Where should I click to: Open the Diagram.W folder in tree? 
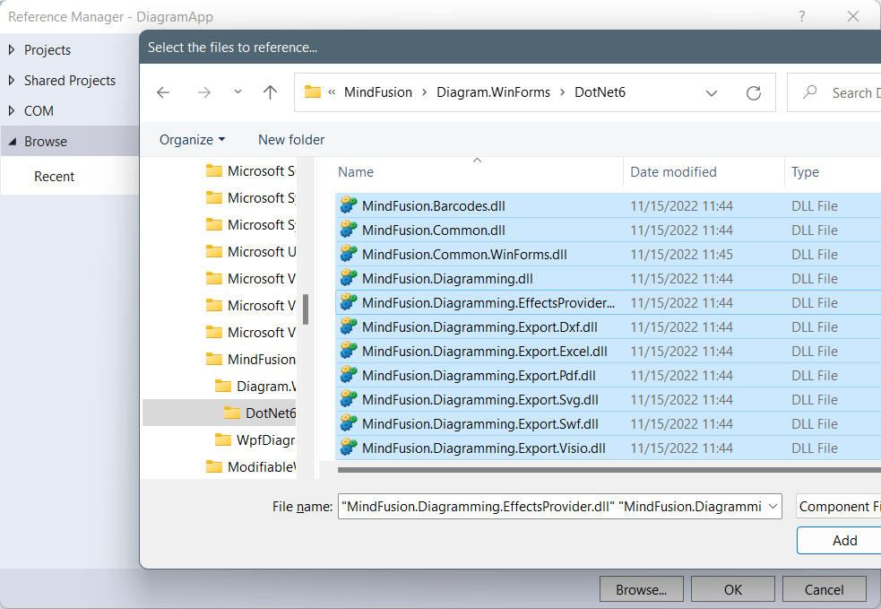click(x=266, y=387)
